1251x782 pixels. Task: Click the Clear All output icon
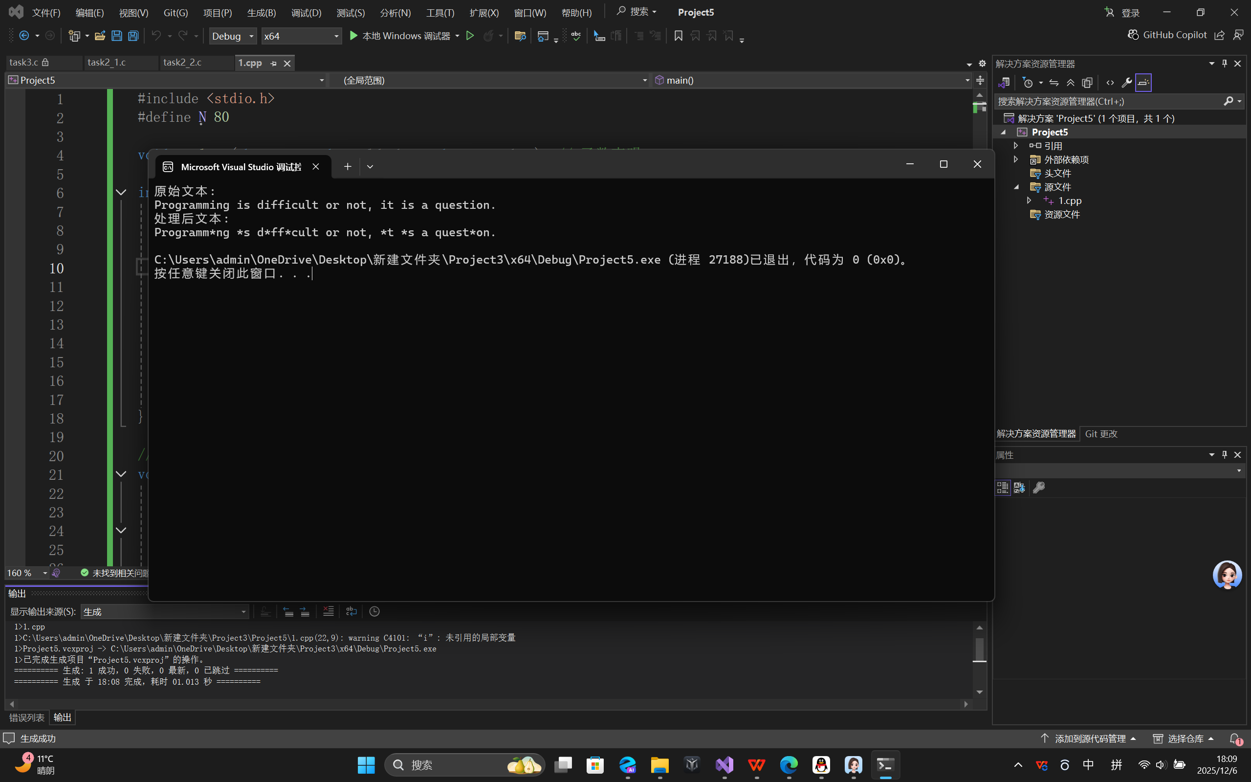[x=328, y=611]
